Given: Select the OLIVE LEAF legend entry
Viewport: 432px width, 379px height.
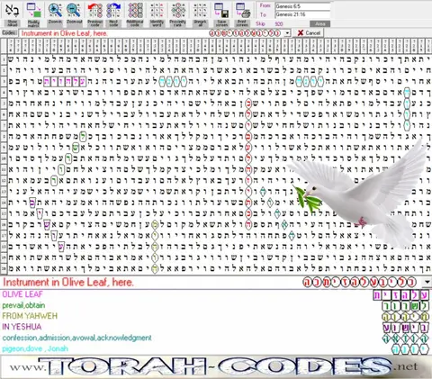Looking at the screenshot, I should coord(22,294).
